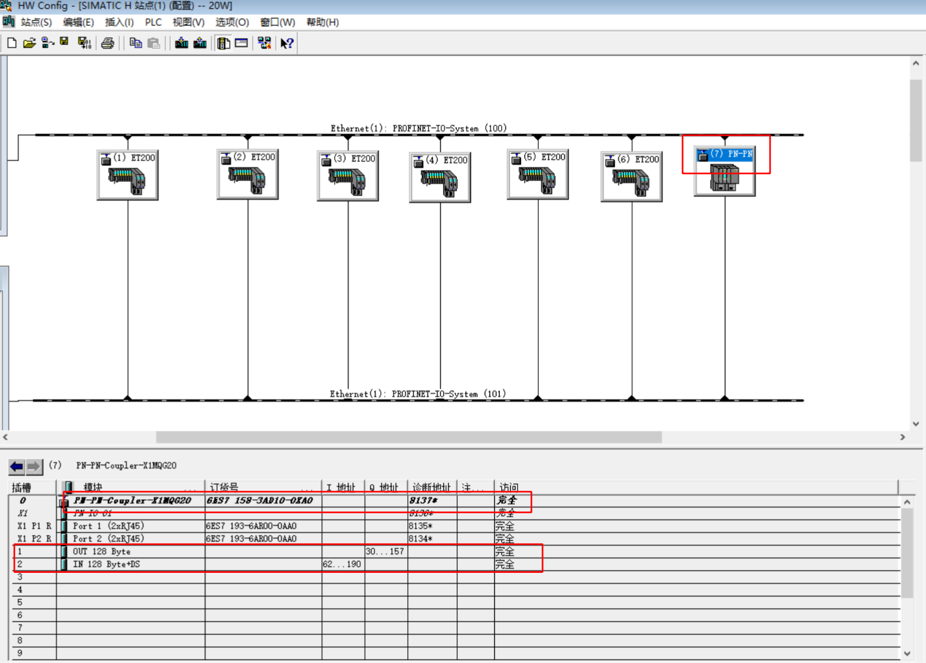This screenshot has height=663, width=926.
Task: Click the station view scroll-right arrow
Action: pos(902,437)
